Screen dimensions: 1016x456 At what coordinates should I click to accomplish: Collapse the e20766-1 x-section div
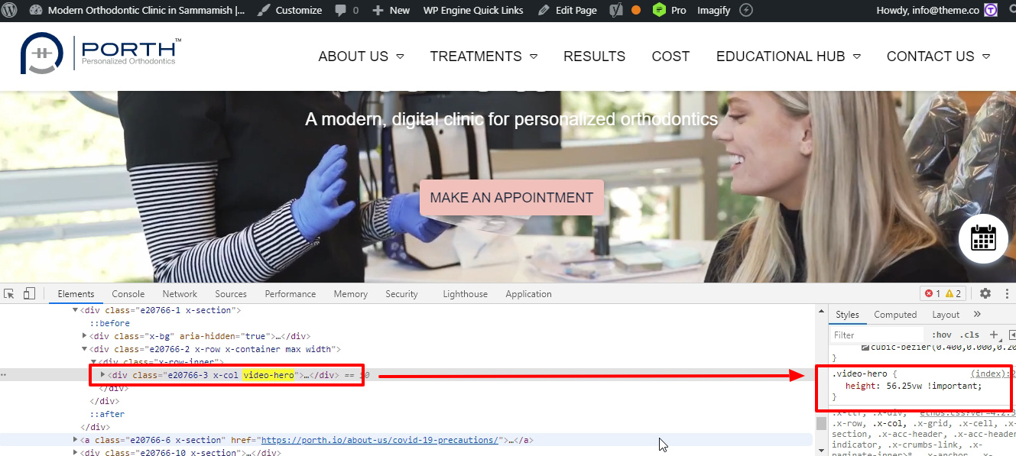click(76, 310)
